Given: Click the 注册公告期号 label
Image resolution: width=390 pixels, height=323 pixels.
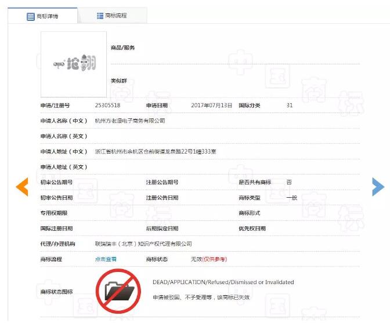Looking at the screenshot, I should (162, 182).
